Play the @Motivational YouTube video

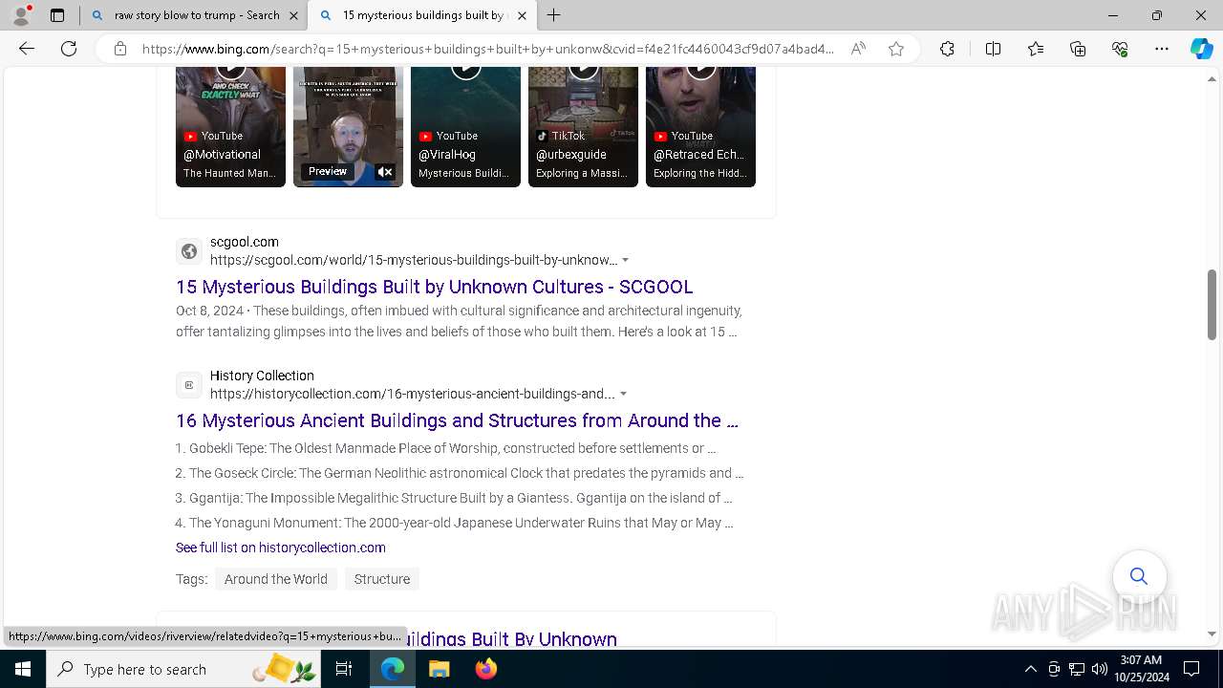point(230,126)
